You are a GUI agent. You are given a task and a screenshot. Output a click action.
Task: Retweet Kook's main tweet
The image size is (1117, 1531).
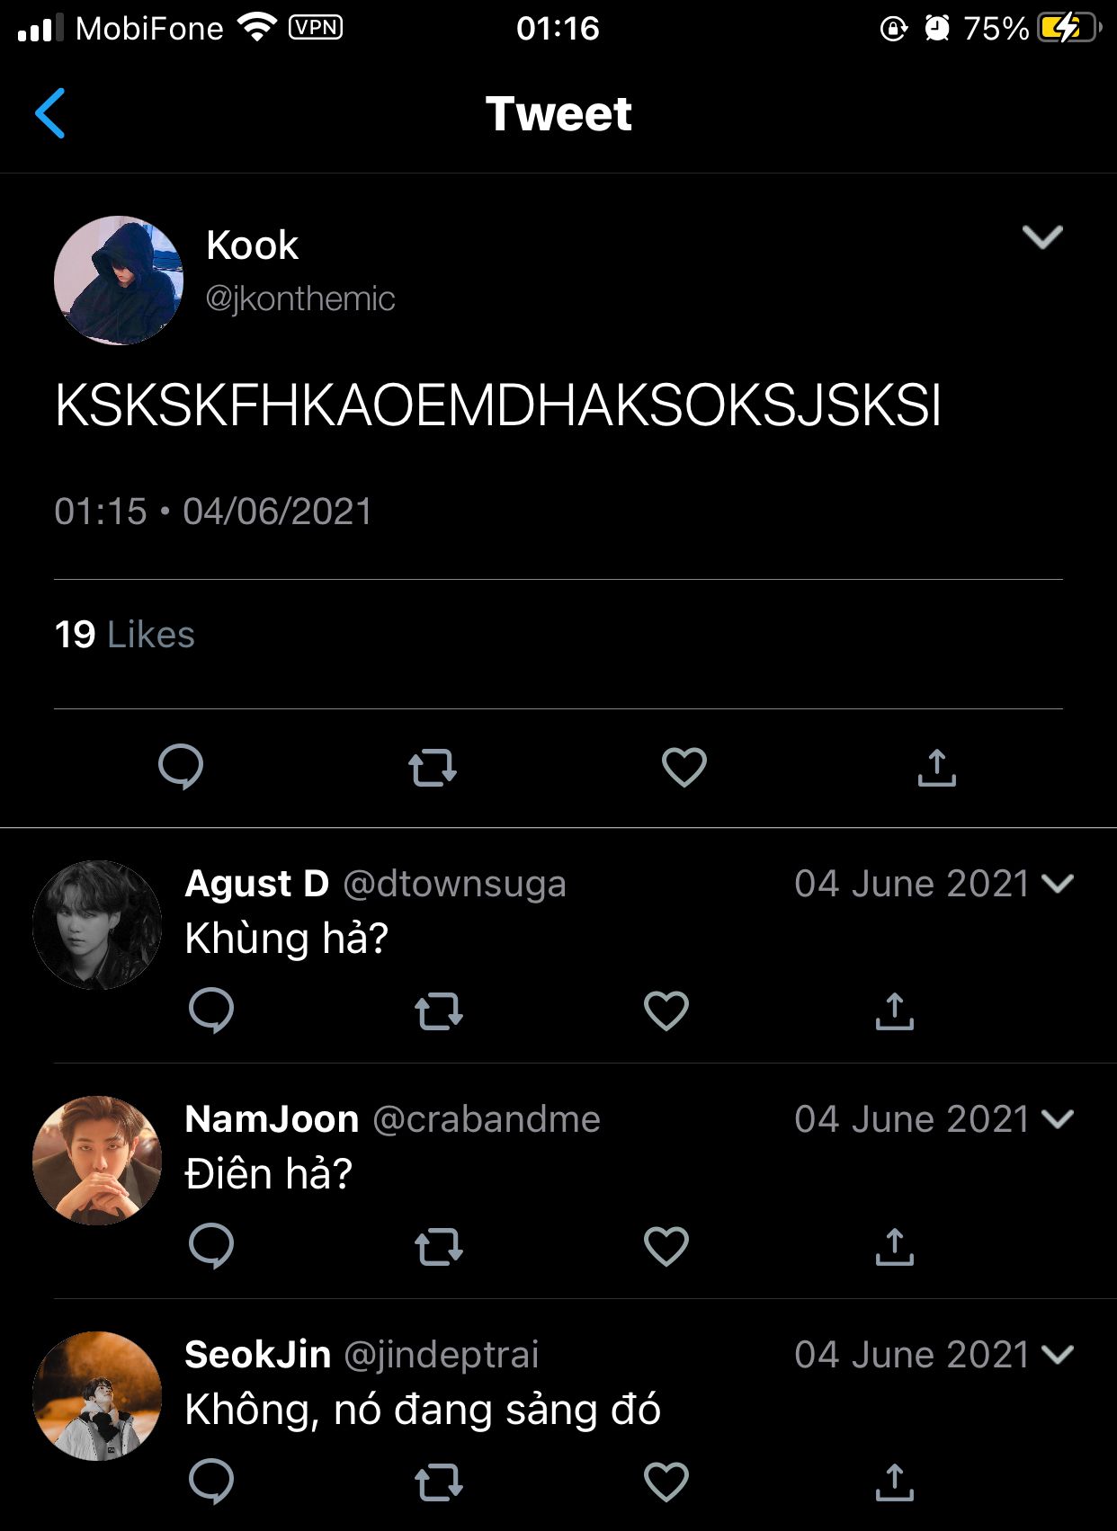pos(433,769)
